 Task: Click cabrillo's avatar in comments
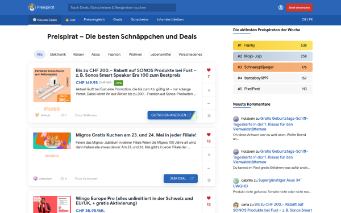(236, 181)
